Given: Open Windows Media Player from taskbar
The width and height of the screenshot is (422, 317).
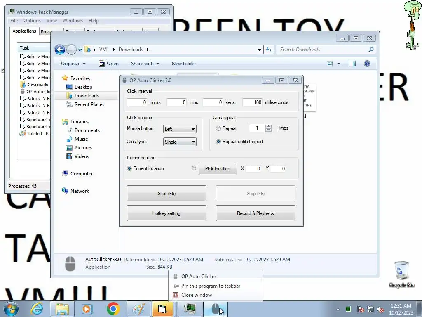Looking at the screenshot, I should tap(87, 309).
